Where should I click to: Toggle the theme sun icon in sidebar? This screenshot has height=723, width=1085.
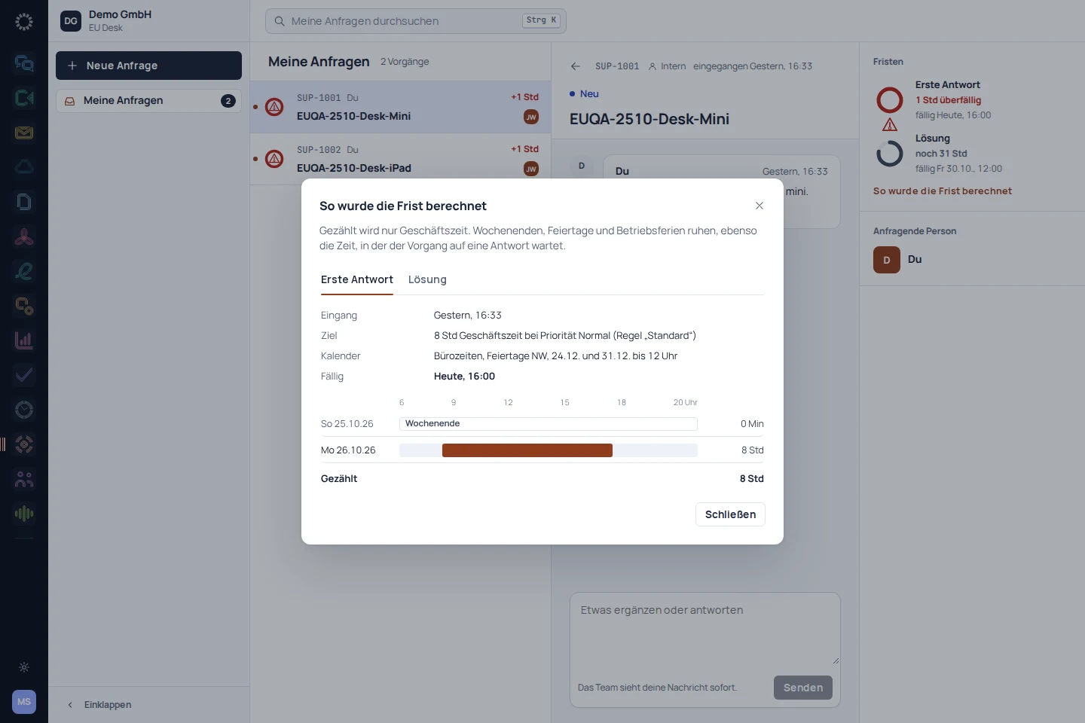(24, 667)
